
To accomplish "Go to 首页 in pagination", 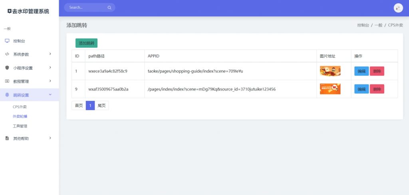I will (x=79, y=105).
